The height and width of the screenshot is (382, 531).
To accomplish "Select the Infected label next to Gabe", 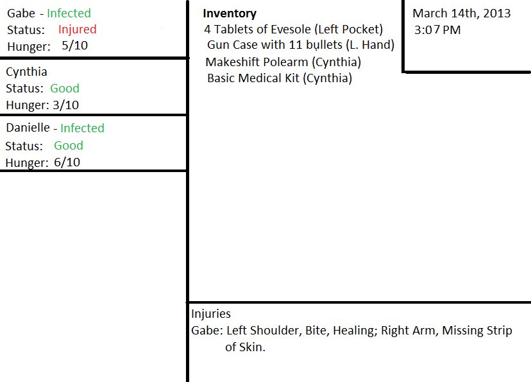I will coord(69,13).
